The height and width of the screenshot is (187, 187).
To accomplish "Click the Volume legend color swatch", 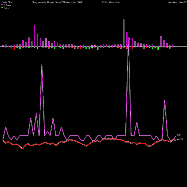I will tap(2, 4).
